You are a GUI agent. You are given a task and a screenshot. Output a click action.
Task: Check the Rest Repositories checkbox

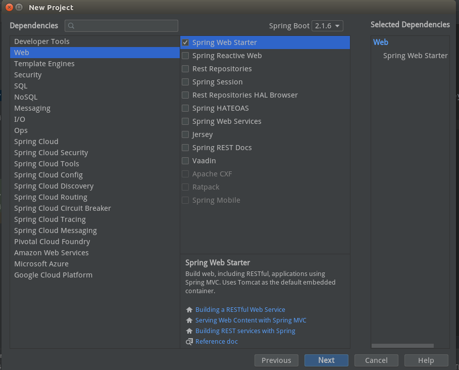pos(185,69)
